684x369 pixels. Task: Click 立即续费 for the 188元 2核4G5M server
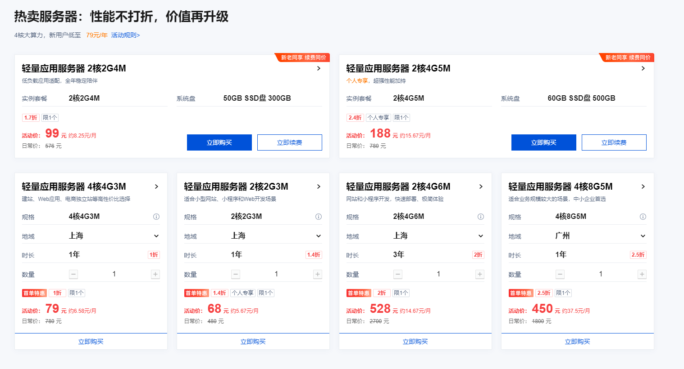point(614,142)
